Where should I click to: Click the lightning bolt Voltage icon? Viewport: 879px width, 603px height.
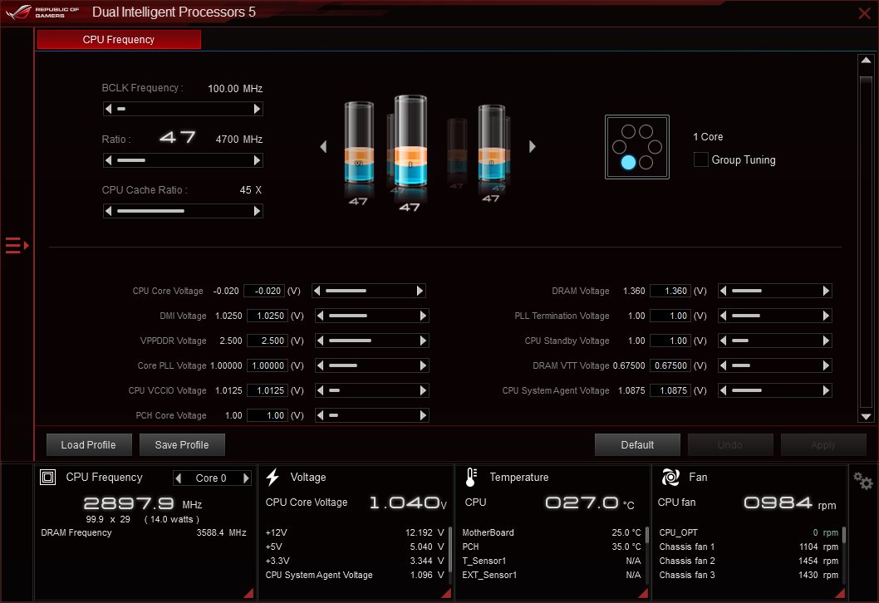[x=273, y=477]
